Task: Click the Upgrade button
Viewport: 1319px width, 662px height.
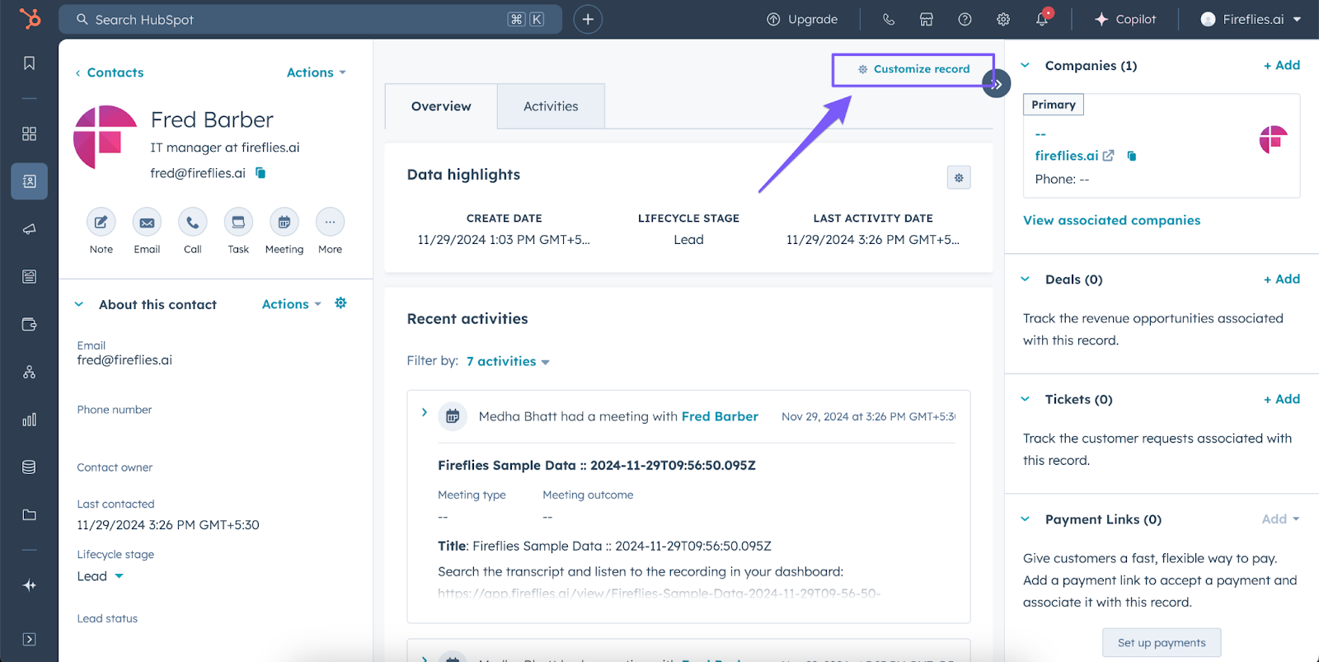Action: tap(802, 19)
